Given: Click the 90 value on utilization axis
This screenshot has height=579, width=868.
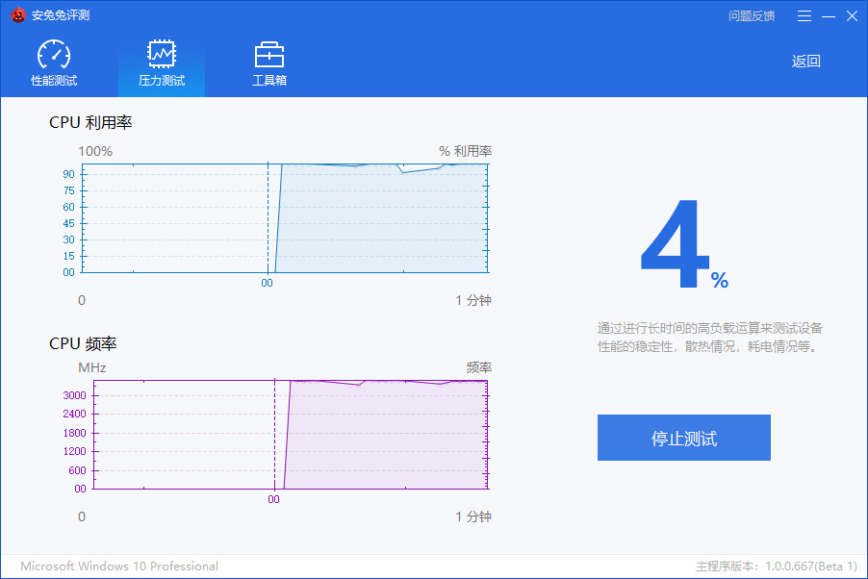Looking at the screenshot, I should 68,174.
